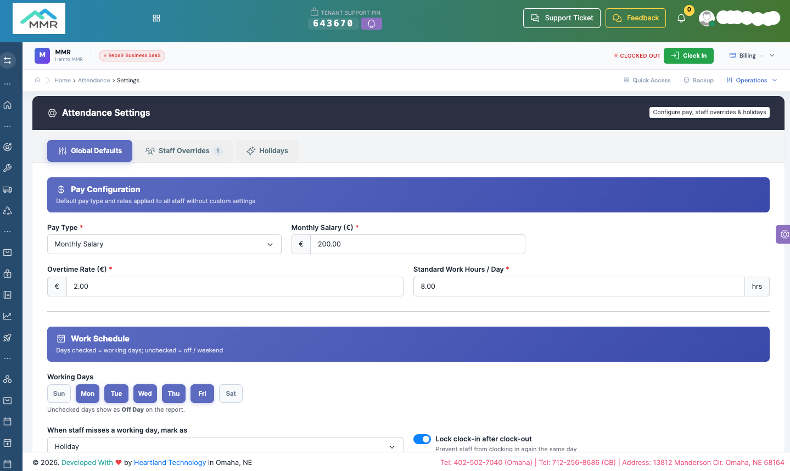
Task: Toggle the Wed working day button
Action: pyautogui.click(x=145, y=394)
